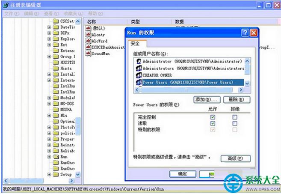Click the help question mark in dialog title
This screenshot has width=281, height=194.
pyautogui.click(x=245, y=33)
